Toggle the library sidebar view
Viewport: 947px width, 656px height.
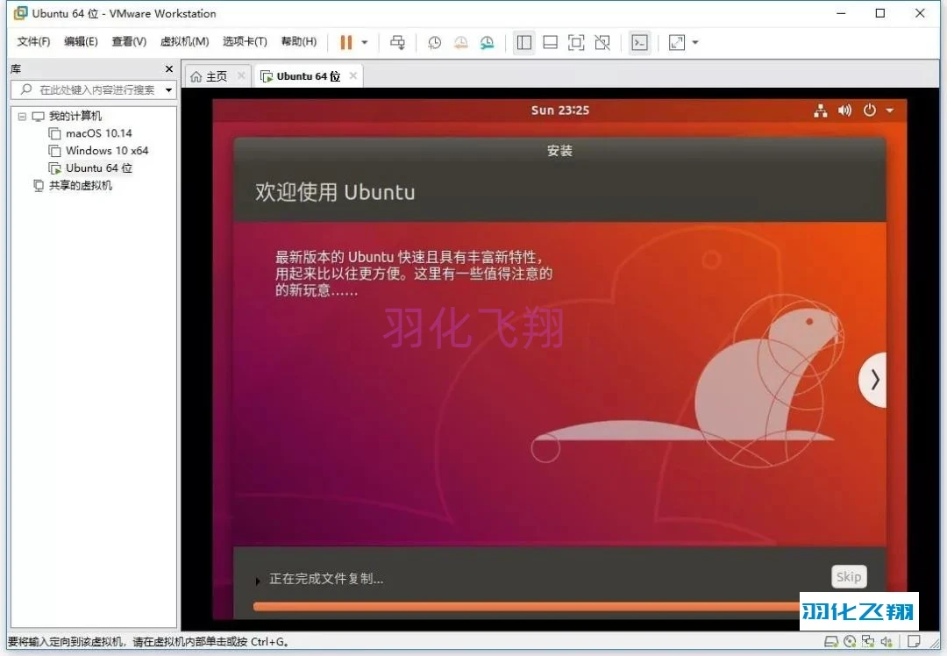pyautogui.click(x=524, y=42)
